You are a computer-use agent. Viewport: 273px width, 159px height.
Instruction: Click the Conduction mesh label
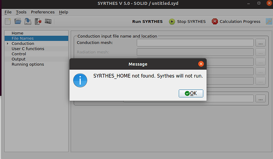coord(95,43)
